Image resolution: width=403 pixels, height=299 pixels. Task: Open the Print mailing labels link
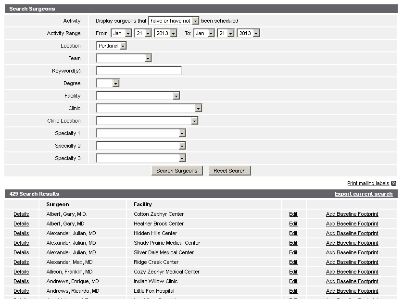click(368, 184)
